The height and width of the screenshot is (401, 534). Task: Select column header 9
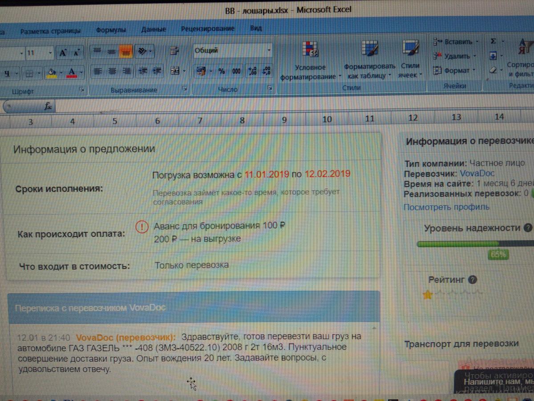(x=284, y=119)
